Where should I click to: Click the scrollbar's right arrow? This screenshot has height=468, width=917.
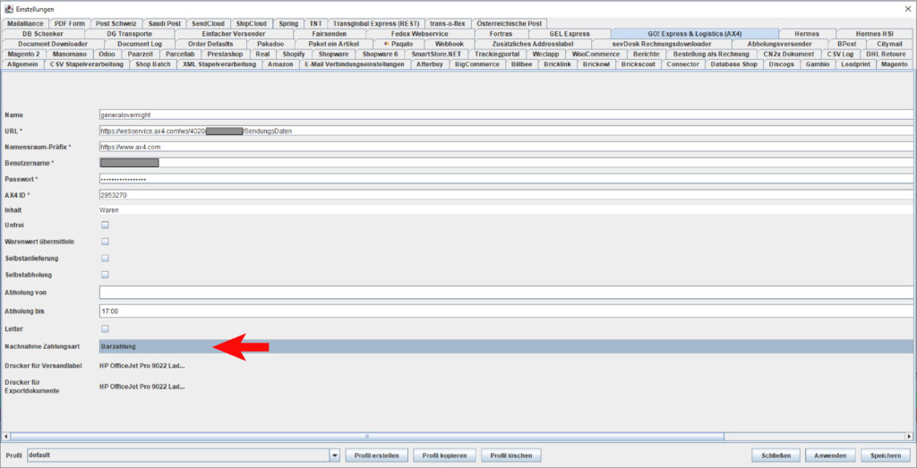tap(910, 437)
